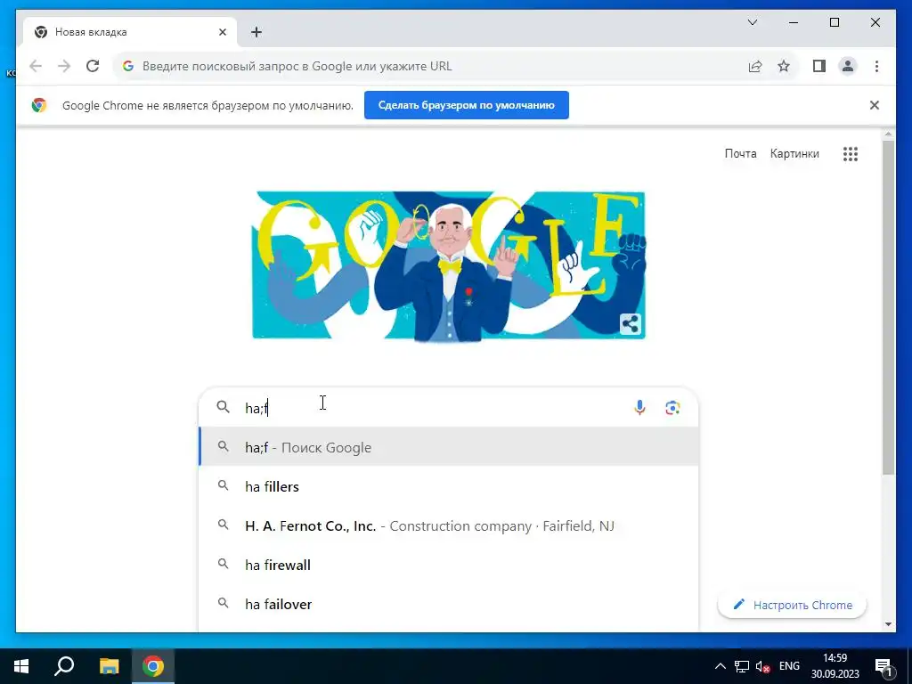Open Windows taskbar search
This screenshot has width=912, height=684.
pos(64,666)
